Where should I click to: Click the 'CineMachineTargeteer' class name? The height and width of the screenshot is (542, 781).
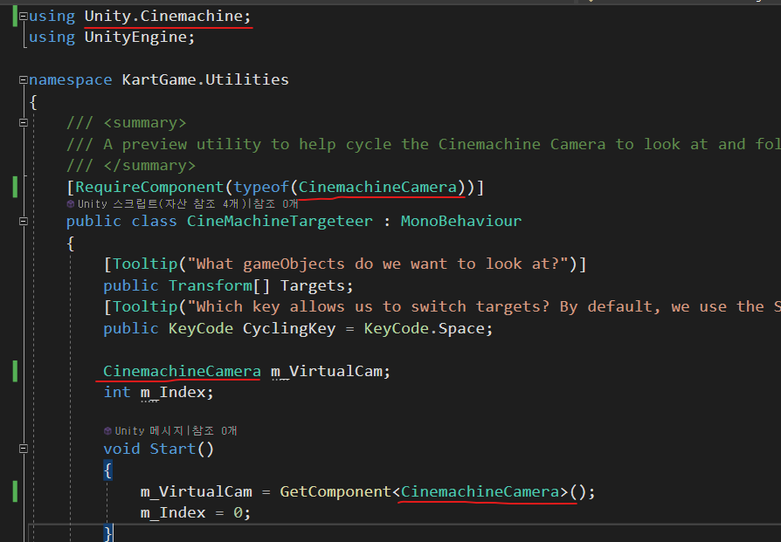click(x=280, y=221)
